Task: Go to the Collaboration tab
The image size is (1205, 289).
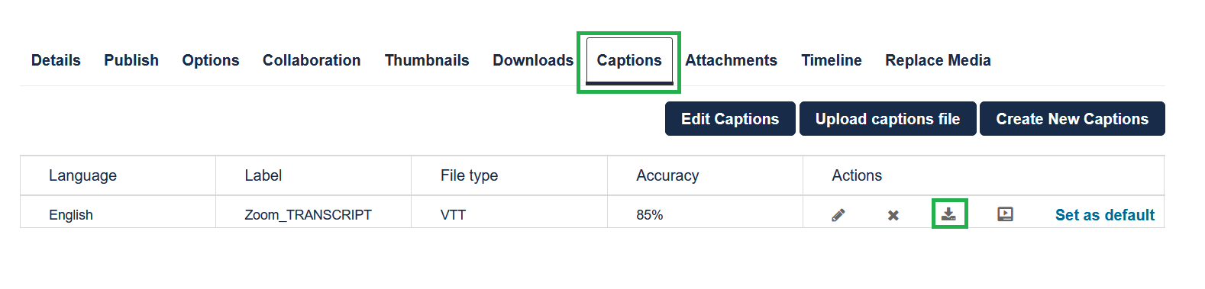Action: coord(312,60)
